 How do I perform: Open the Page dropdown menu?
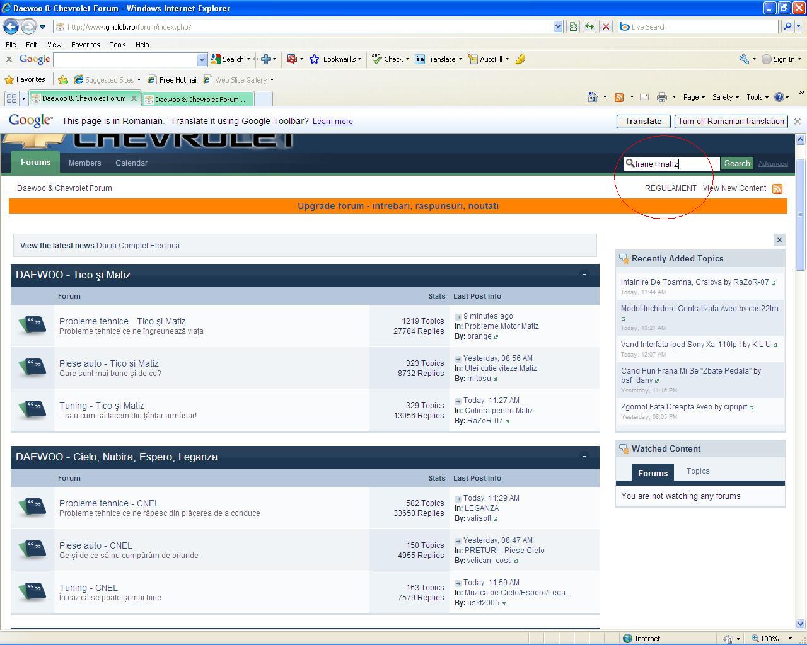click(694, 97)
